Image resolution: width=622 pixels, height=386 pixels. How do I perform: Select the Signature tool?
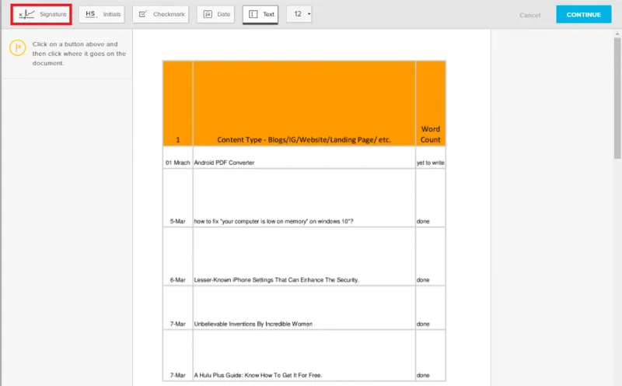[x=44, y=14]
